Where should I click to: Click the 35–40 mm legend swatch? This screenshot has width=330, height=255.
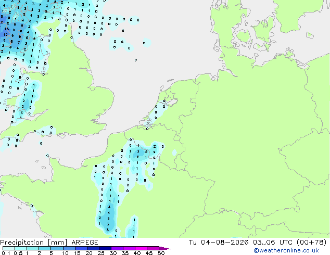click(129, 248)
